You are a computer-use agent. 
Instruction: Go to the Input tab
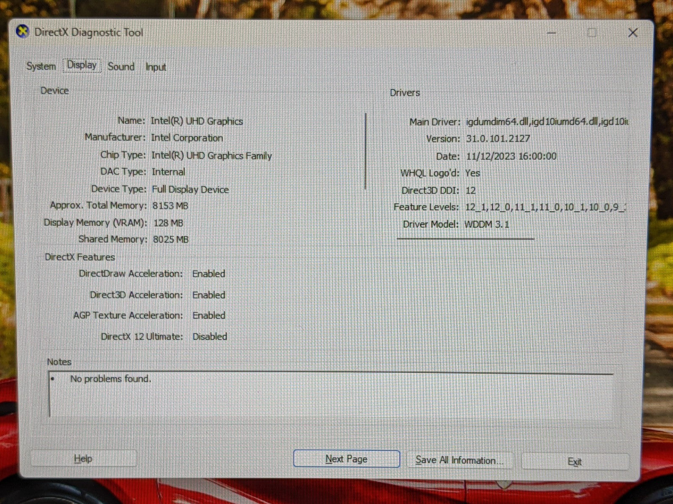click(x=156, y=67)
